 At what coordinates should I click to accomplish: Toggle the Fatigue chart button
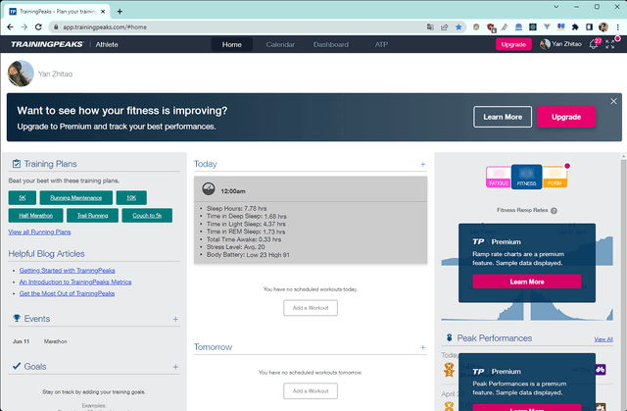(499, 177)
